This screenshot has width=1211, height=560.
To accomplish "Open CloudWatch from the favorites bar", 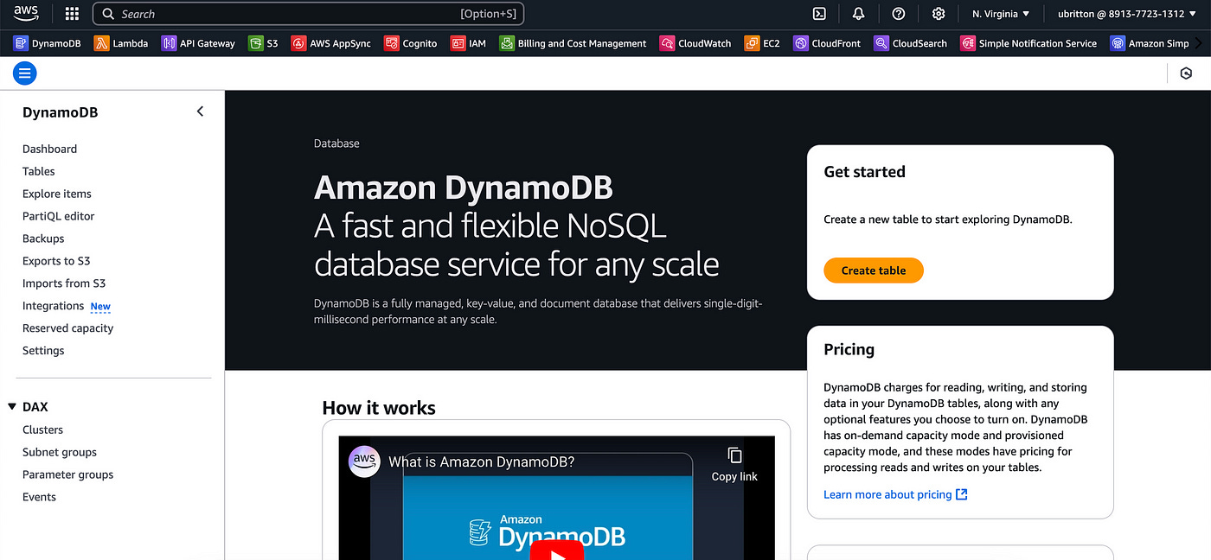I will [x=695, y=42].
